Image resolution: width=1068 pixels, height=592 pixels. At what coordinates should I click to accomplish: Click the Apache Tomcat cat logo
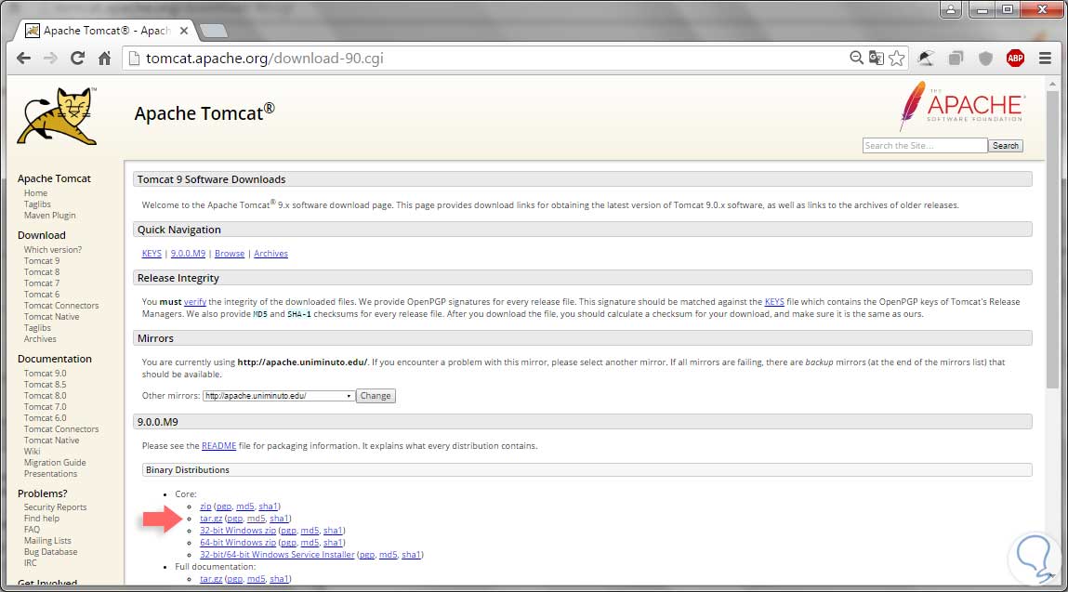click(x=58, y=116)
